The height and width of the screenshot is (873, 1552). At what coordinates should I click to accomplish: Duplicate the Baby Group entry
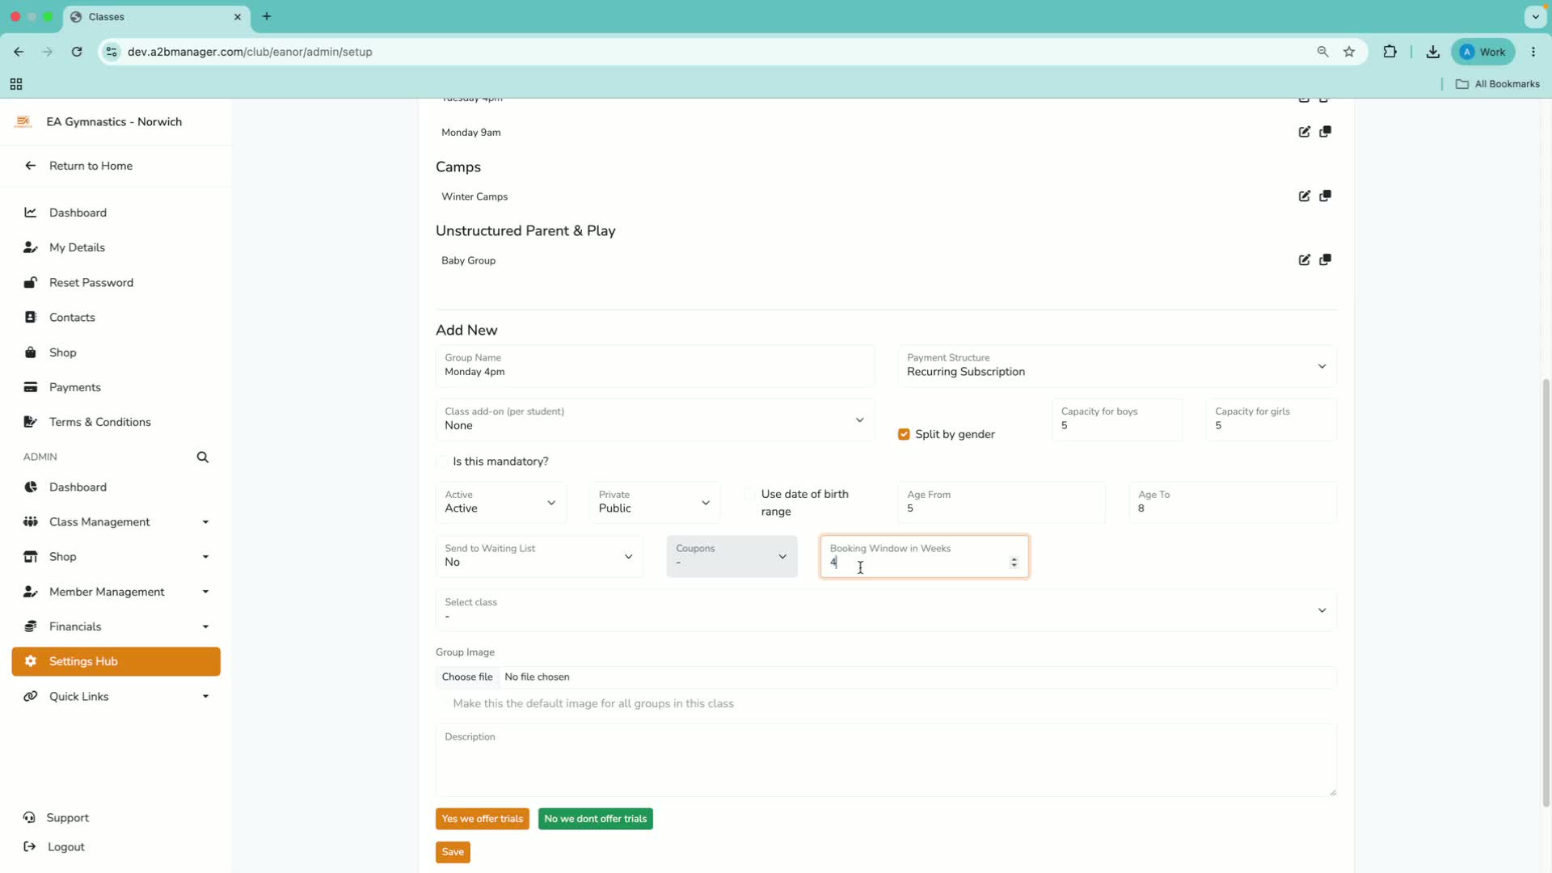pyautogui.click(x=1325, y=260)
